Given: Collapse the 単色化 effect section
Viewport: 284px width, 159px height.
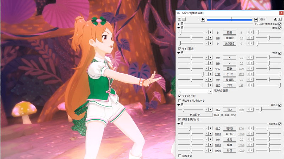Looking at the screenshot, I should 179,105.
